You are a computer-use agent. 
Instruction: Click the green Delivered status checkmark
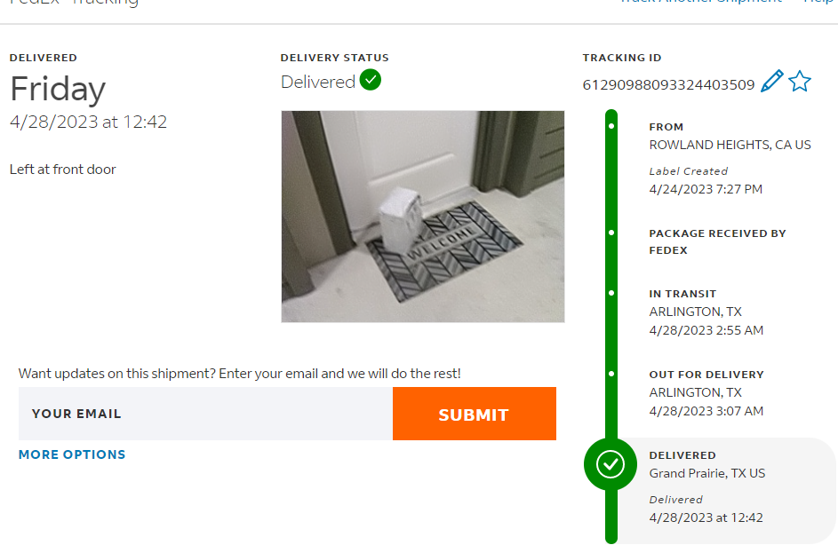pyautogui.click(x=371, y=80)
